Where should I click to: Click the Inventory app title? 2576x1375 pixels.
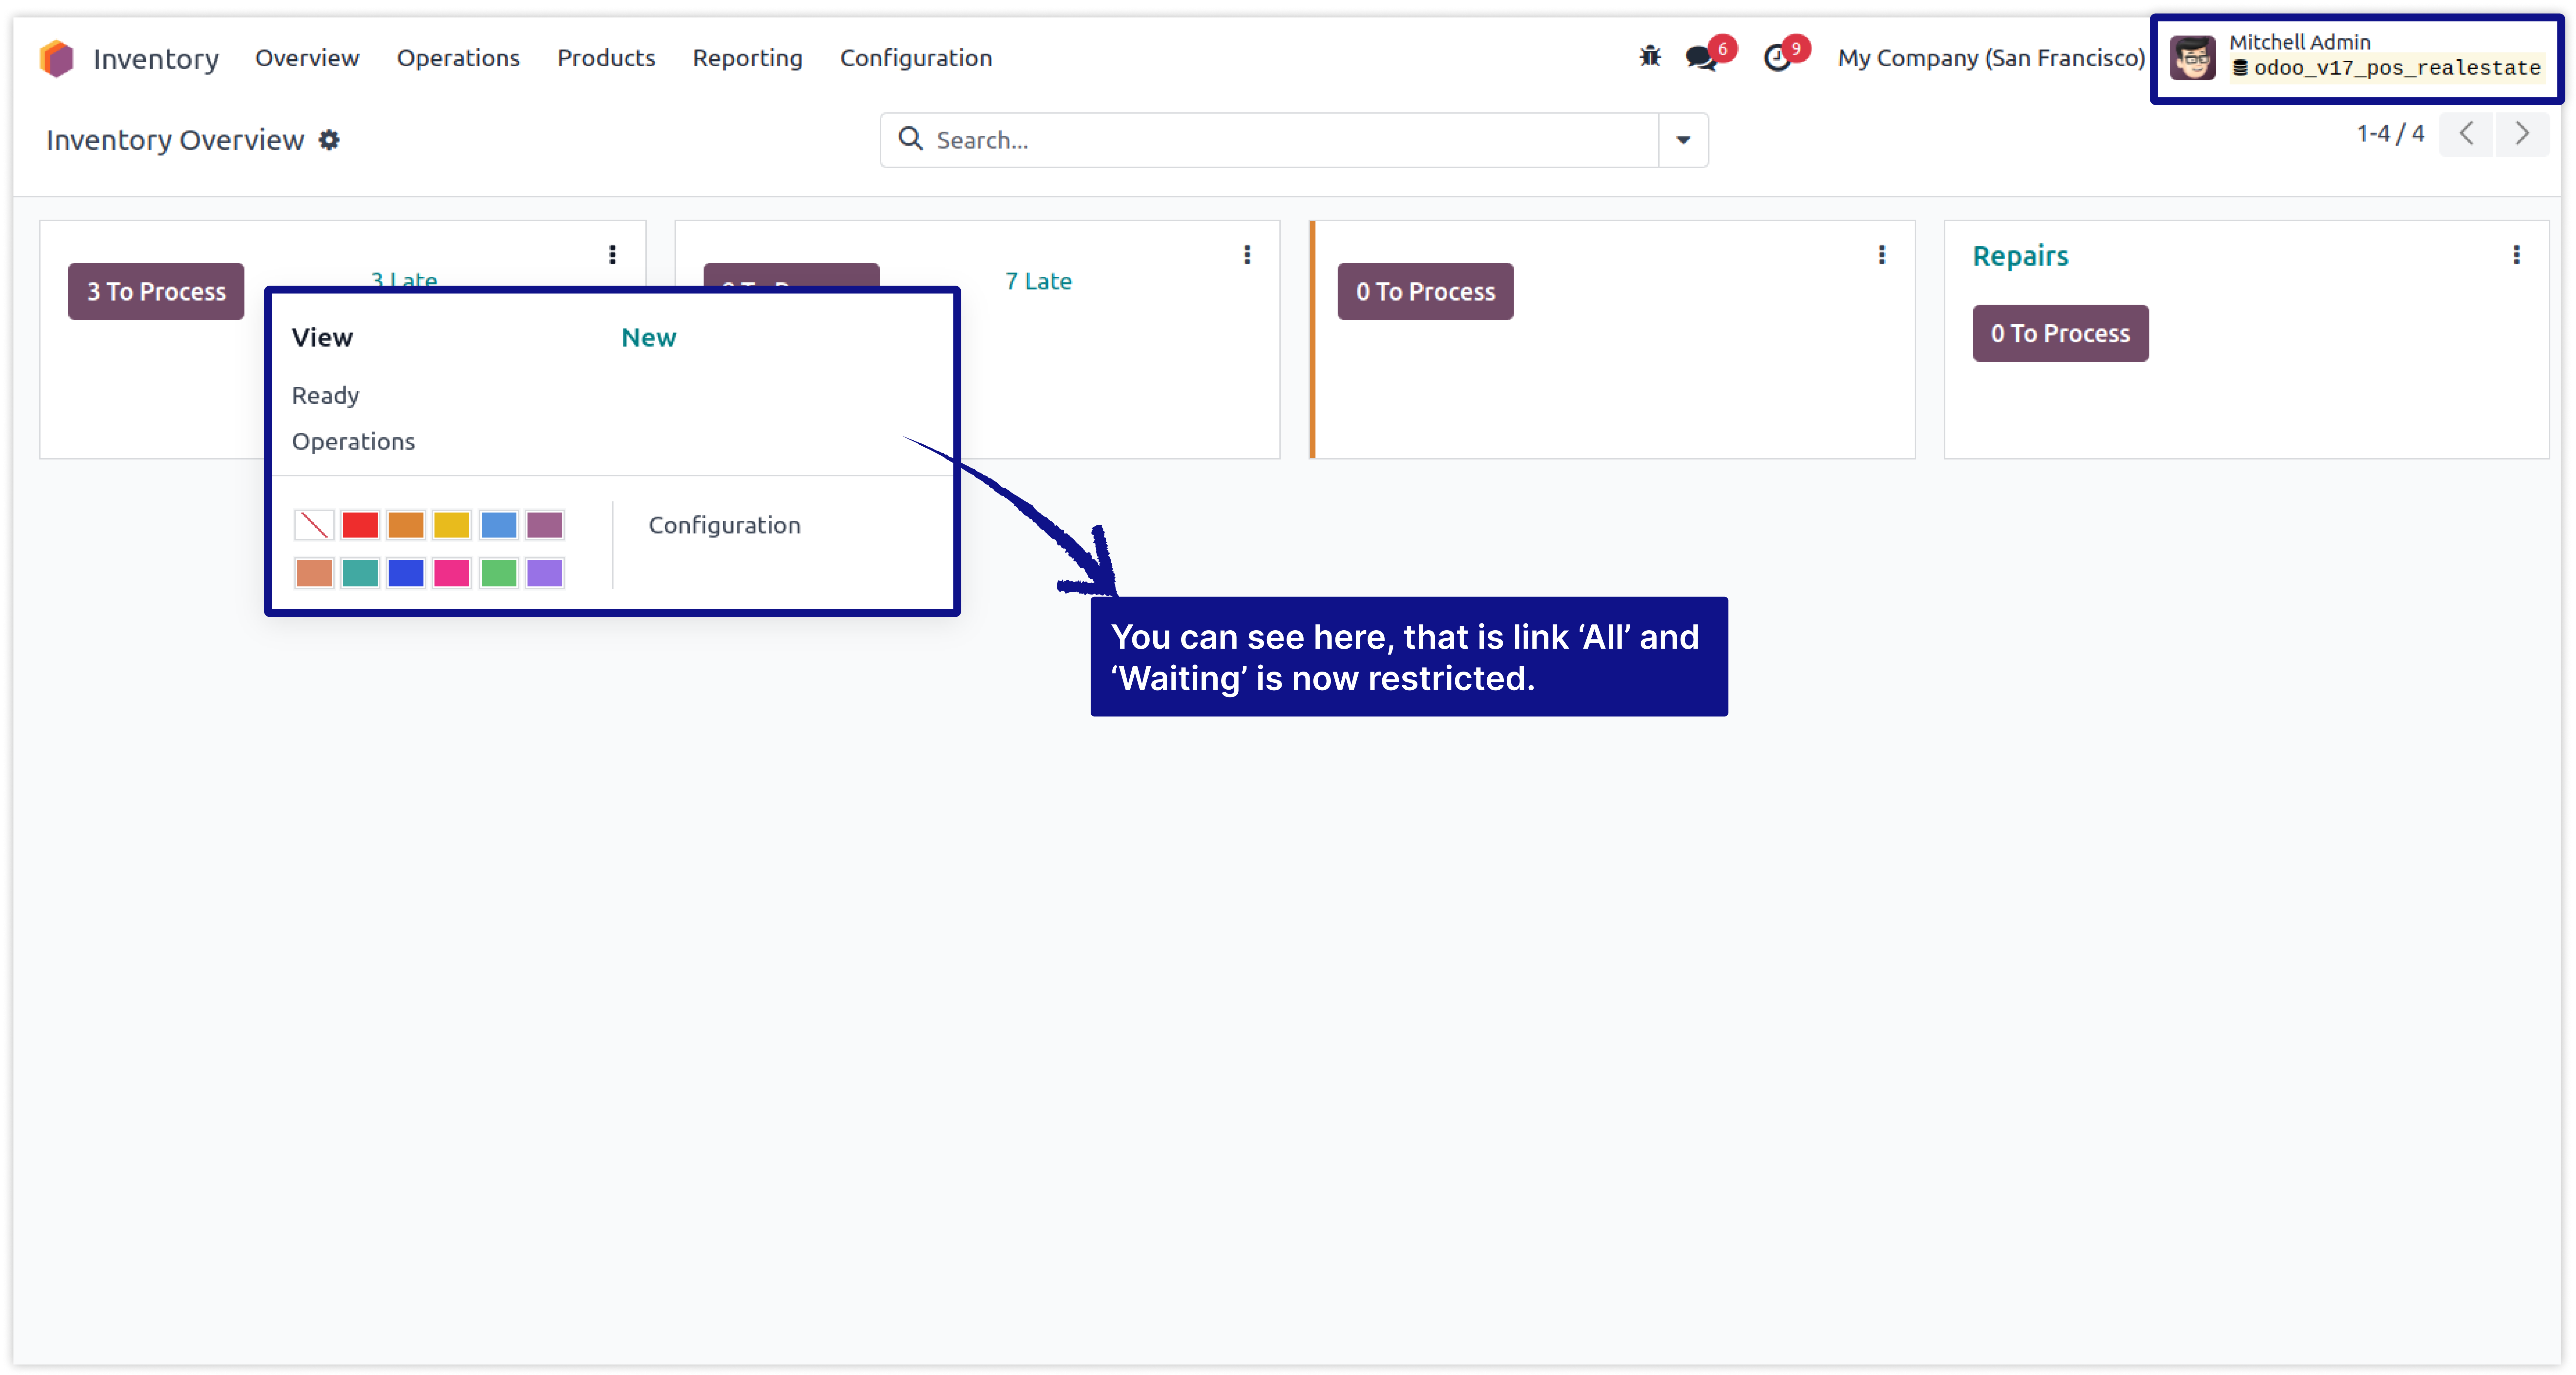coord(156,59)
